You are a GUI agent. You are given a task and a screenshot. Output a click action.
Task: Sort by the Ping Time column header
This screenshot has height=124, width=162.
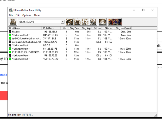click(x=74, y=28)
